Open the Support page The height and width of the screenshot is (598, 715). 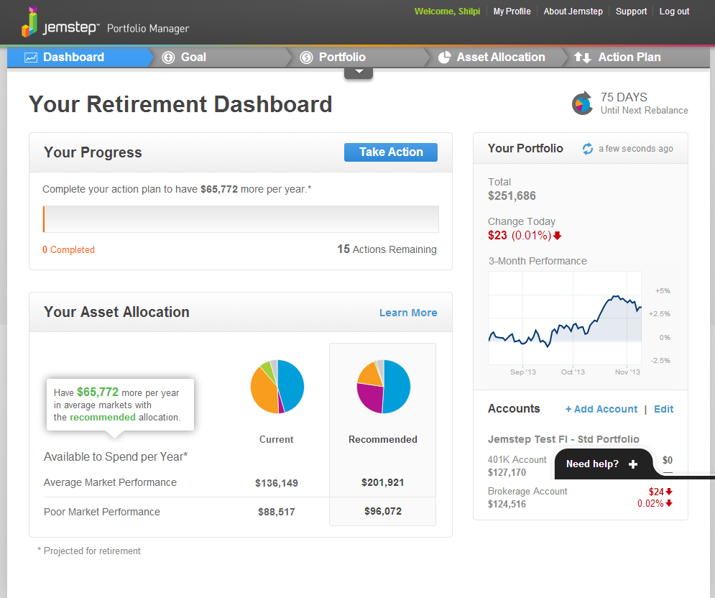(631, 11)
